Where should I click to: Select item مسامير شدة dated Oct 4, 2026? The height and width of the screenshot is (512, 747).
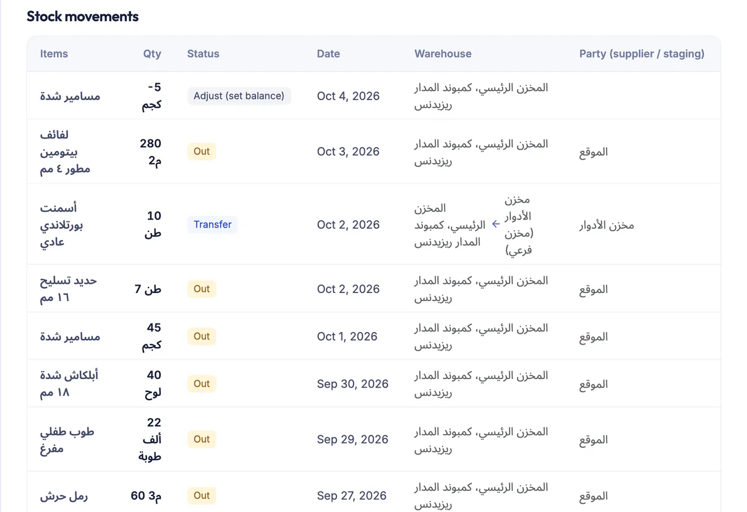click(x=70, y=96)
